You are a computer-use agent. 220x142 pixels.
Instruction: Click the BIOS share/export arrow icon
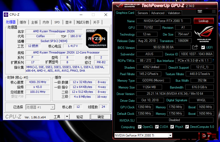[195, 47]
